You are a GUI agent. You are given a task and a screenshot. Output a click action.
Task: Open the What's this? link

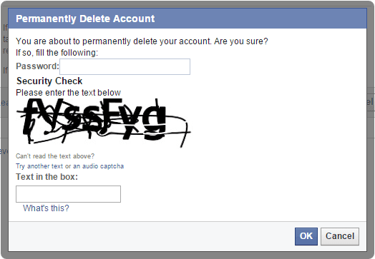tap(46, 208)
